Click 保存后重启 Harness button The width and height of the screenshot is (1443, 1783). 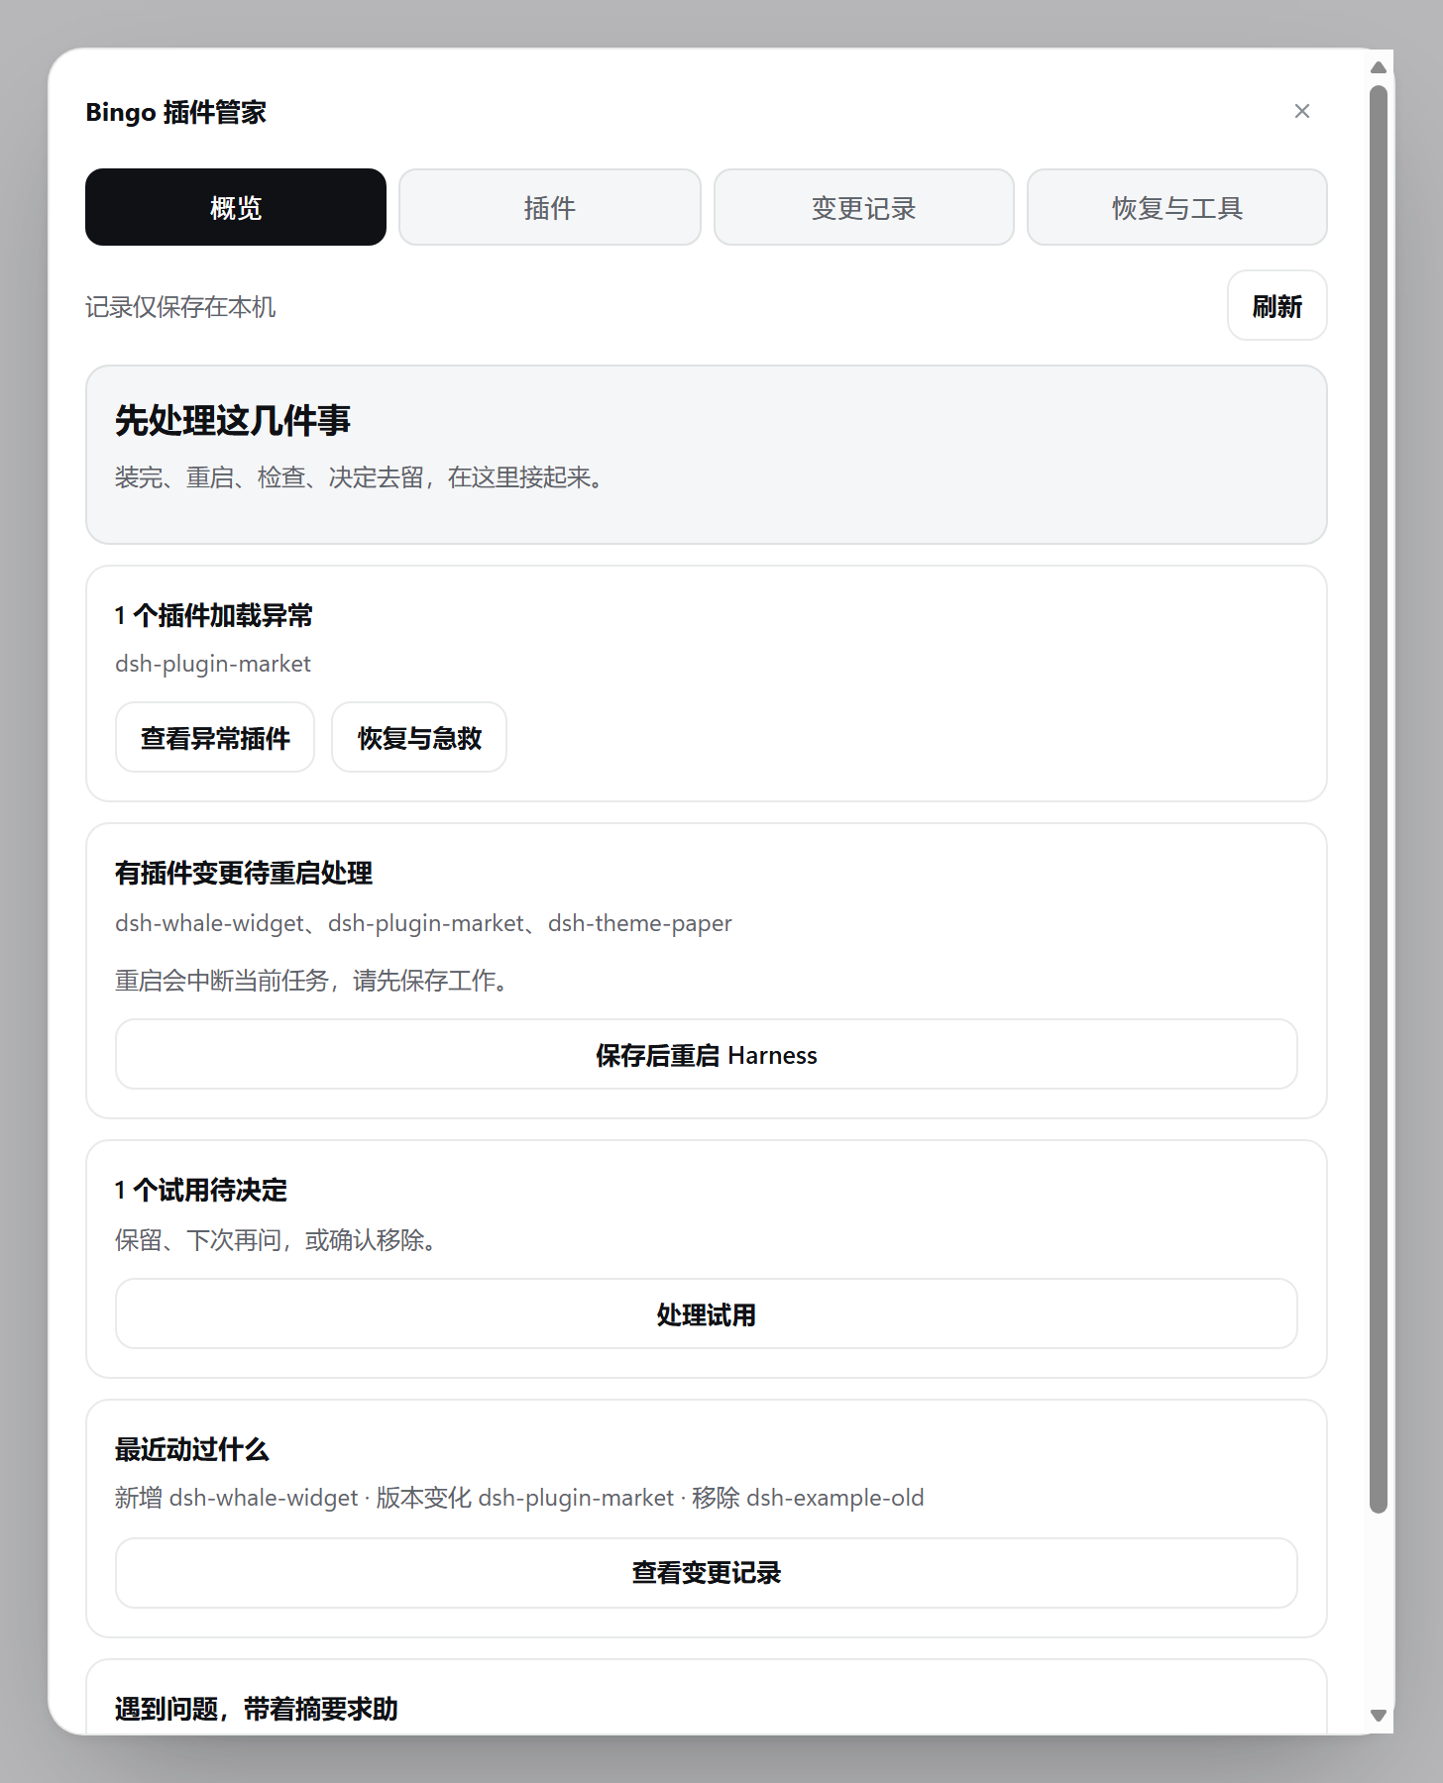[707, 1054]
